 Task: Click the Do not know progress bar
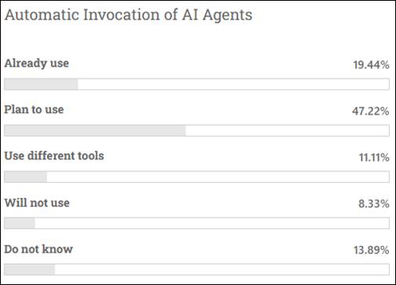point(197,269)
